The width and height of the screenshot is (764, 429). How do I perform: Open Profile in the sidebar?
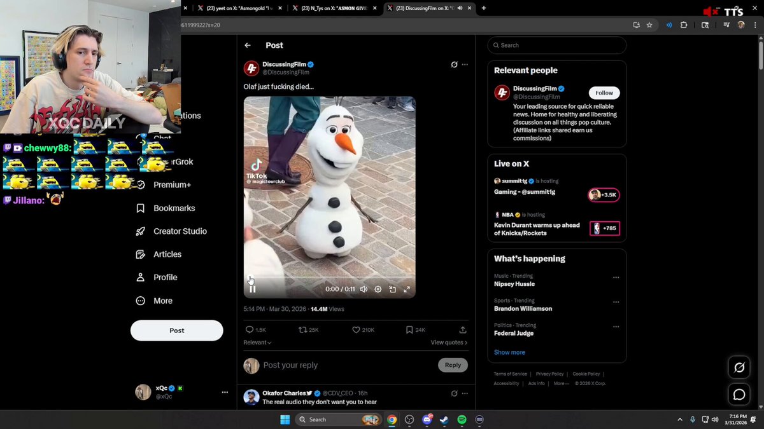pos(157,277)
